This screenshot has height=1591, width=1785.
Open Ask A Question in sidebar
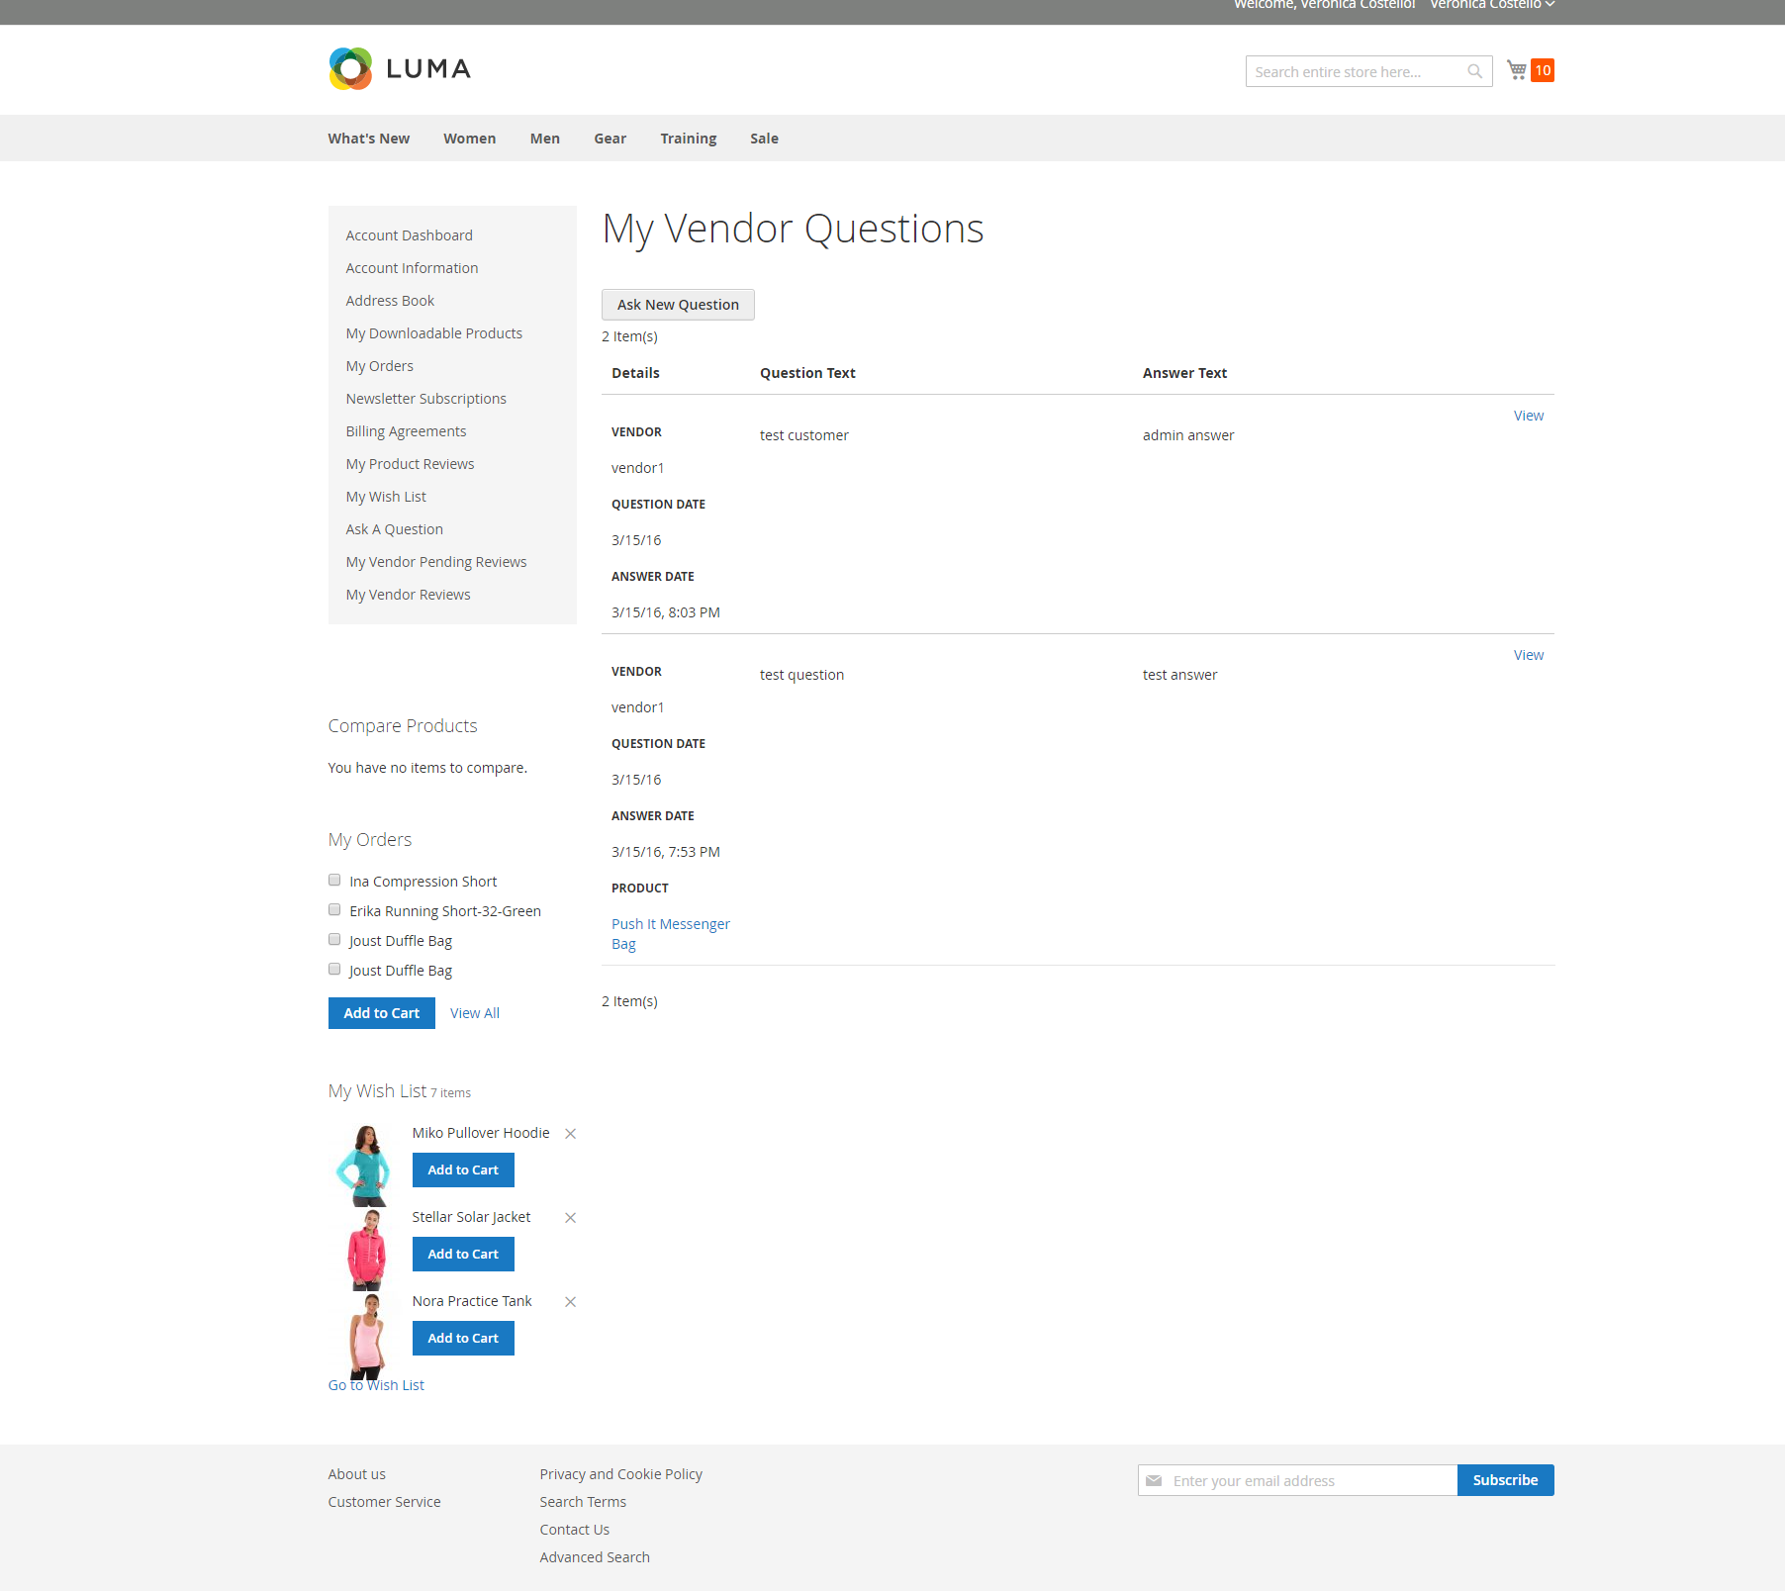395,529
